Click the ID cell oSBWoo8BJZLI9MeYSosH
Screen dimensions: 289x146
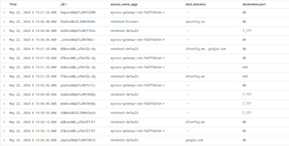click(78, 113)
